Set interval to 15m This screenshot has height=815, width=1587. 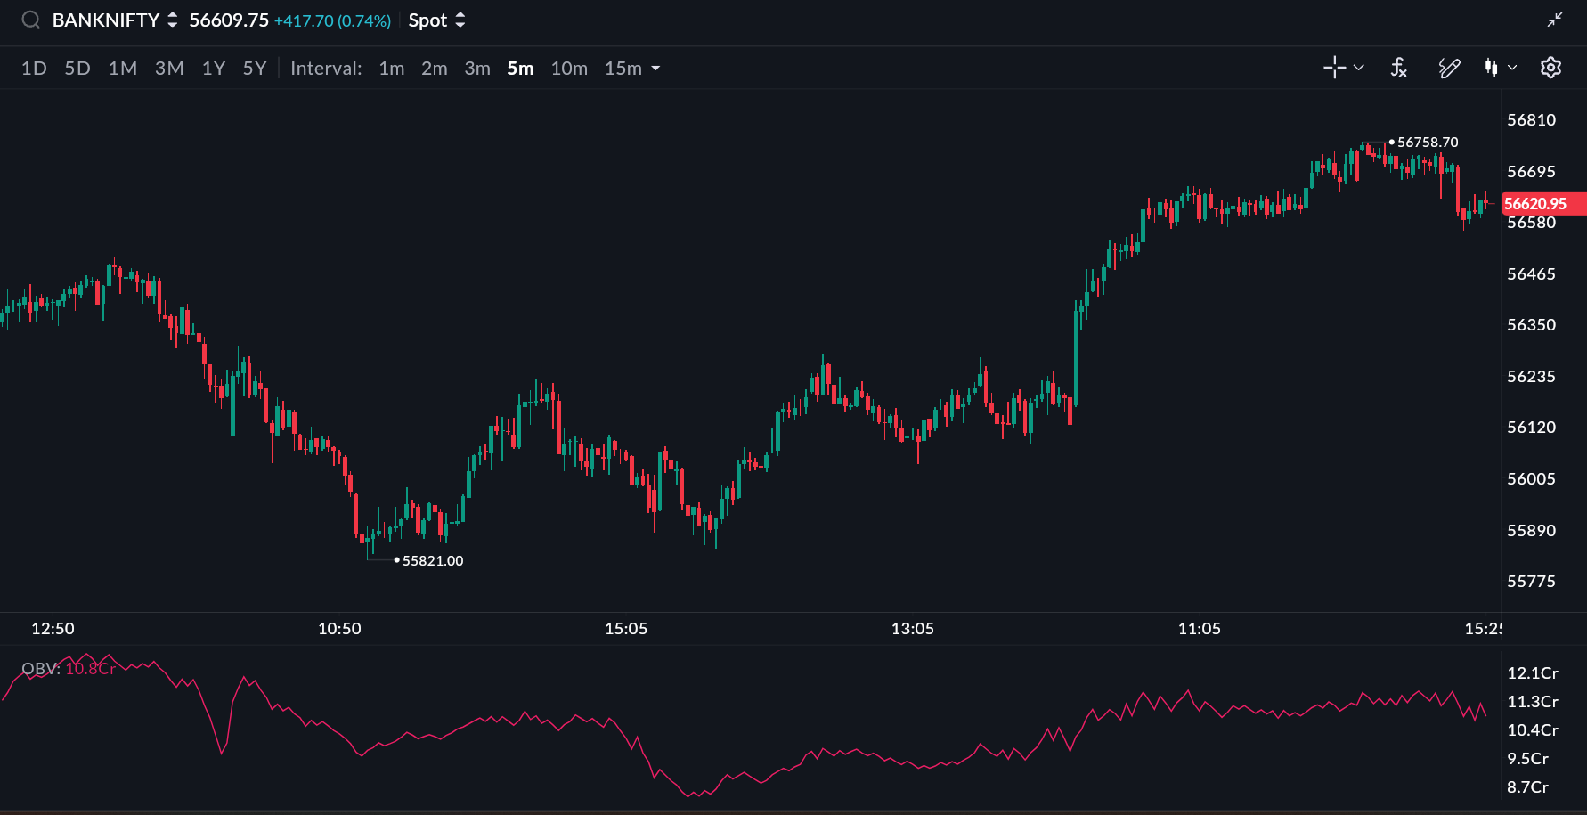pyautogui.click(x=623, y=69)
